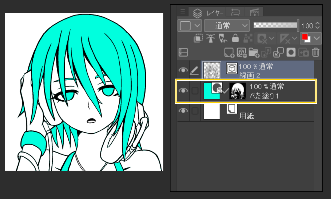Click the ruler display range icon
The height and width of the screenshot is (199, 331).
(285, 39)
